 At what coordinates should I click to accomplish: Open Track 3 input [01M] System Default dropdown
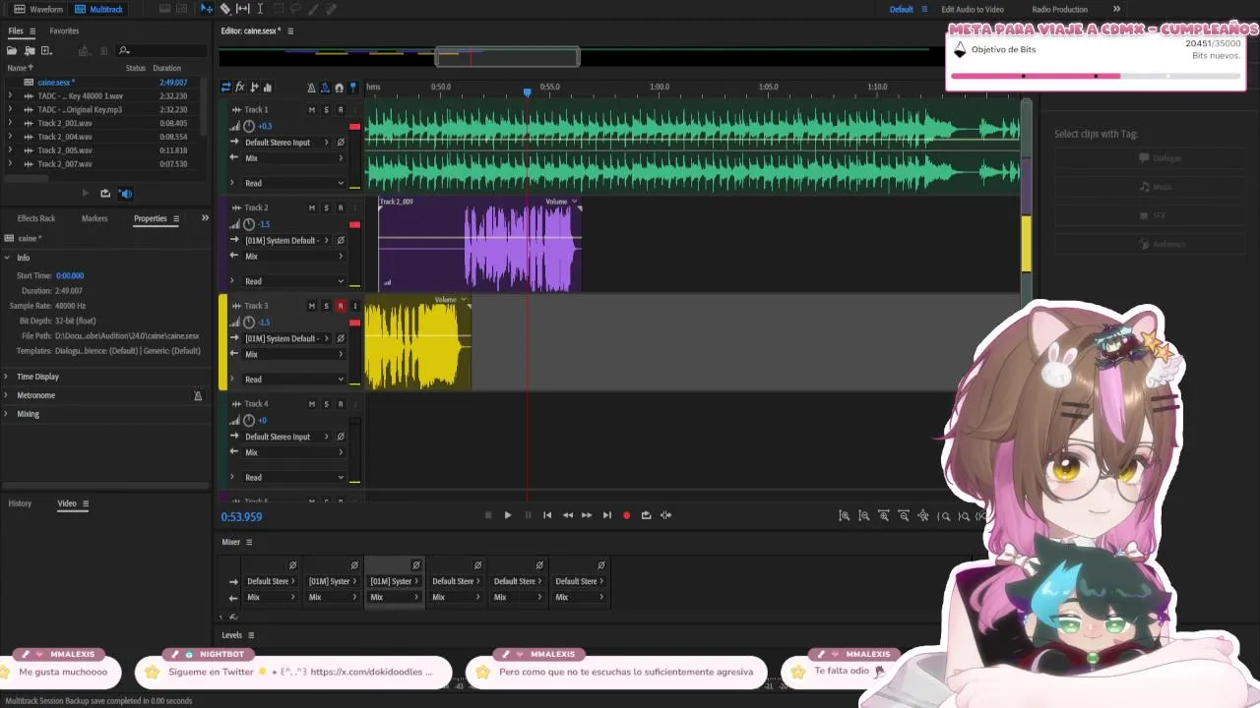[286, 338]
